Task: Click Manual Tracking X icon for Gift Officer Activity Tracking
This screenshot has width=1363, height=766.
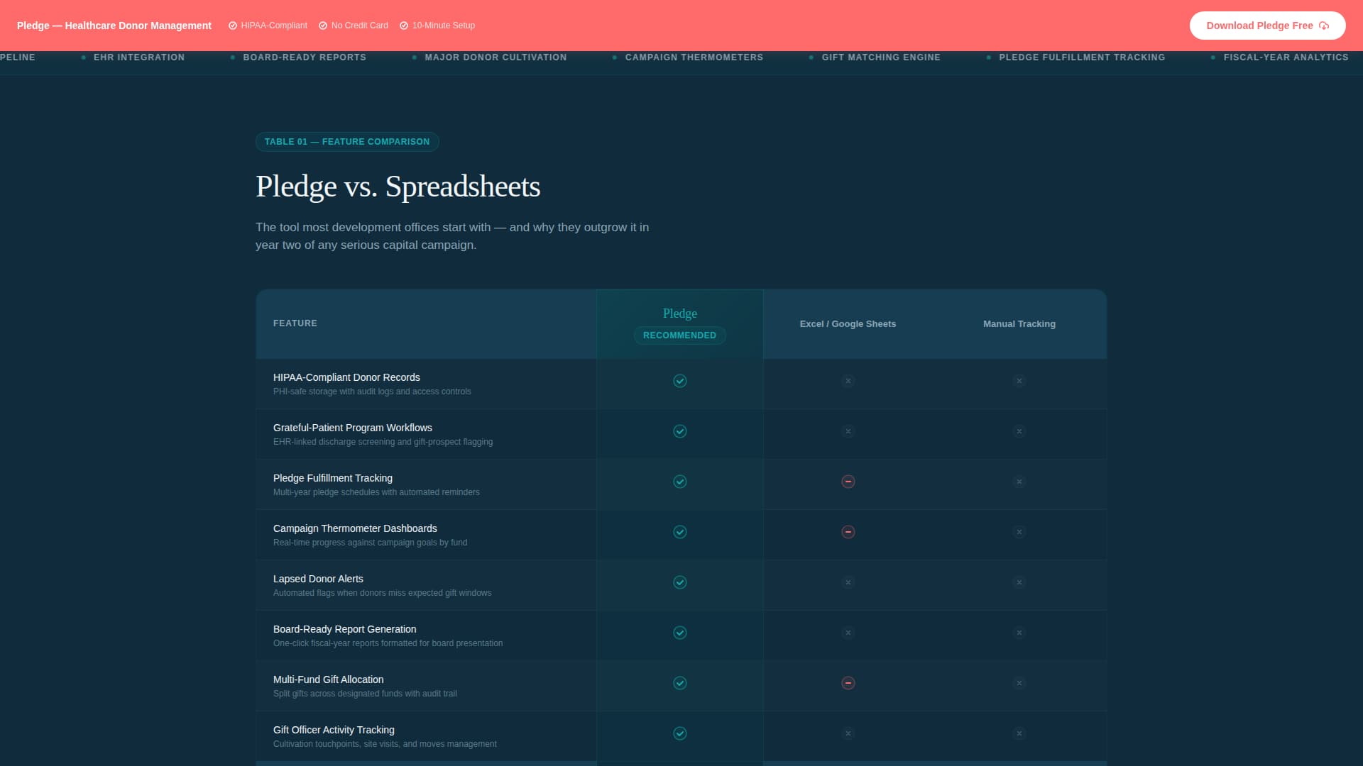Action: tap(1019, 733)
